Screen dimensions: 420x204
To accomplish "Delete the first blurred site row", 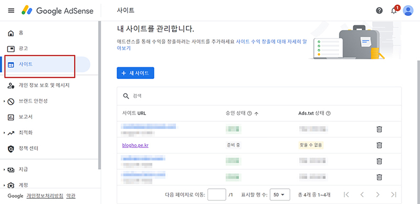I will 379,129.
